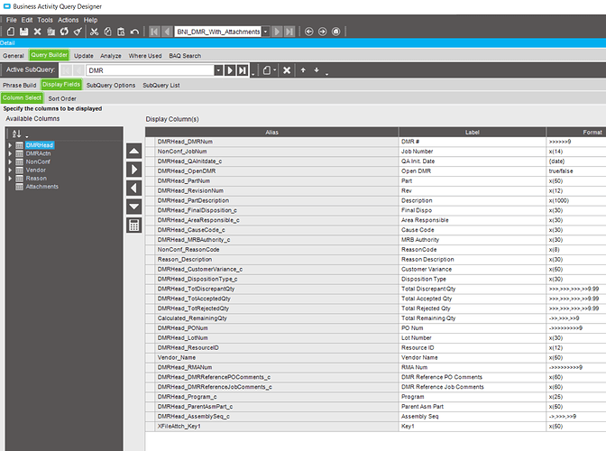Click the A-Z sort icon in Available Columns

(x=17, y=133)
